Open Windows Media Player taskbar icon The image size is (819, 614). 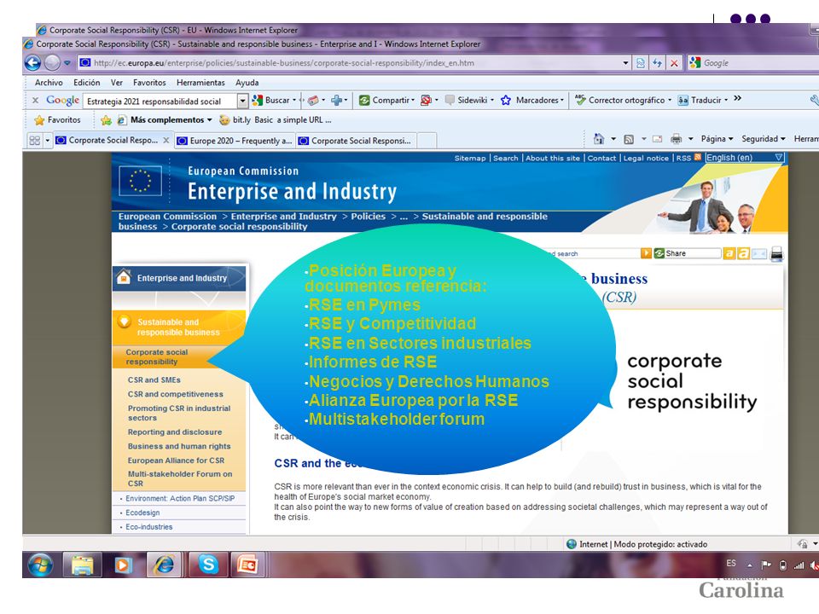pyautogui.click(x=123, y=565)
